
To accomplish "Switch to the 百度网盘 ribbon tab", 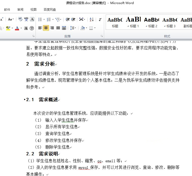I will click(x=50, y=10).
